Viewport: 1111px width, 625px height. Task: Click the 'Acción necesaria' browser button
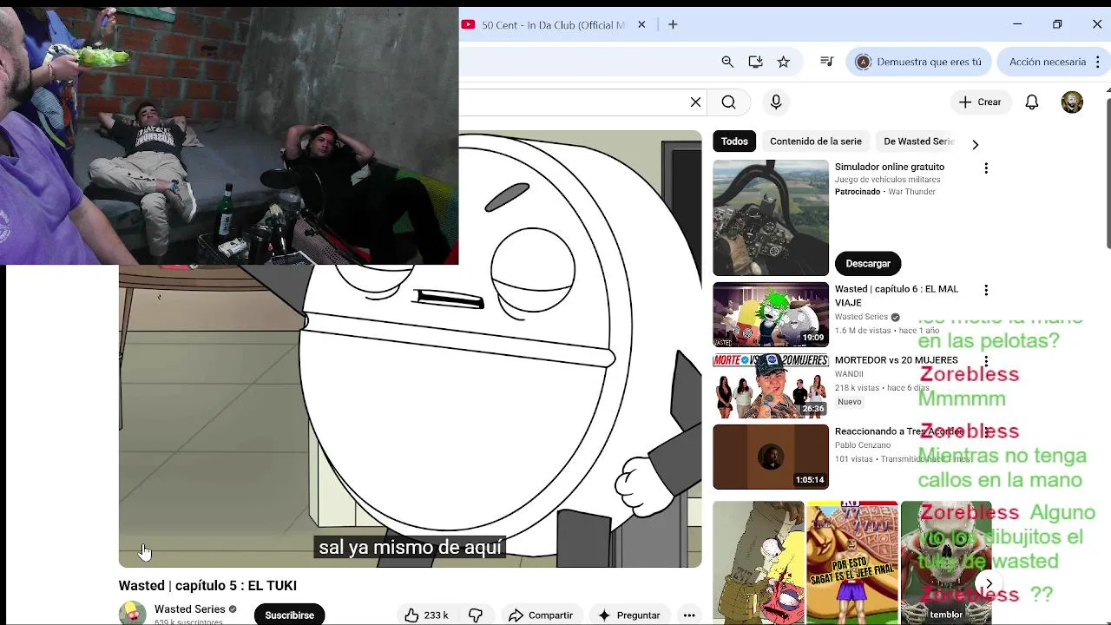1047,62
